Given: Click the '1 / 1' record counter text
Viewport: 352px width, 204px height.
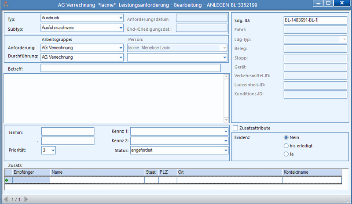Looking at the screenshot, I should coord(16,199).
